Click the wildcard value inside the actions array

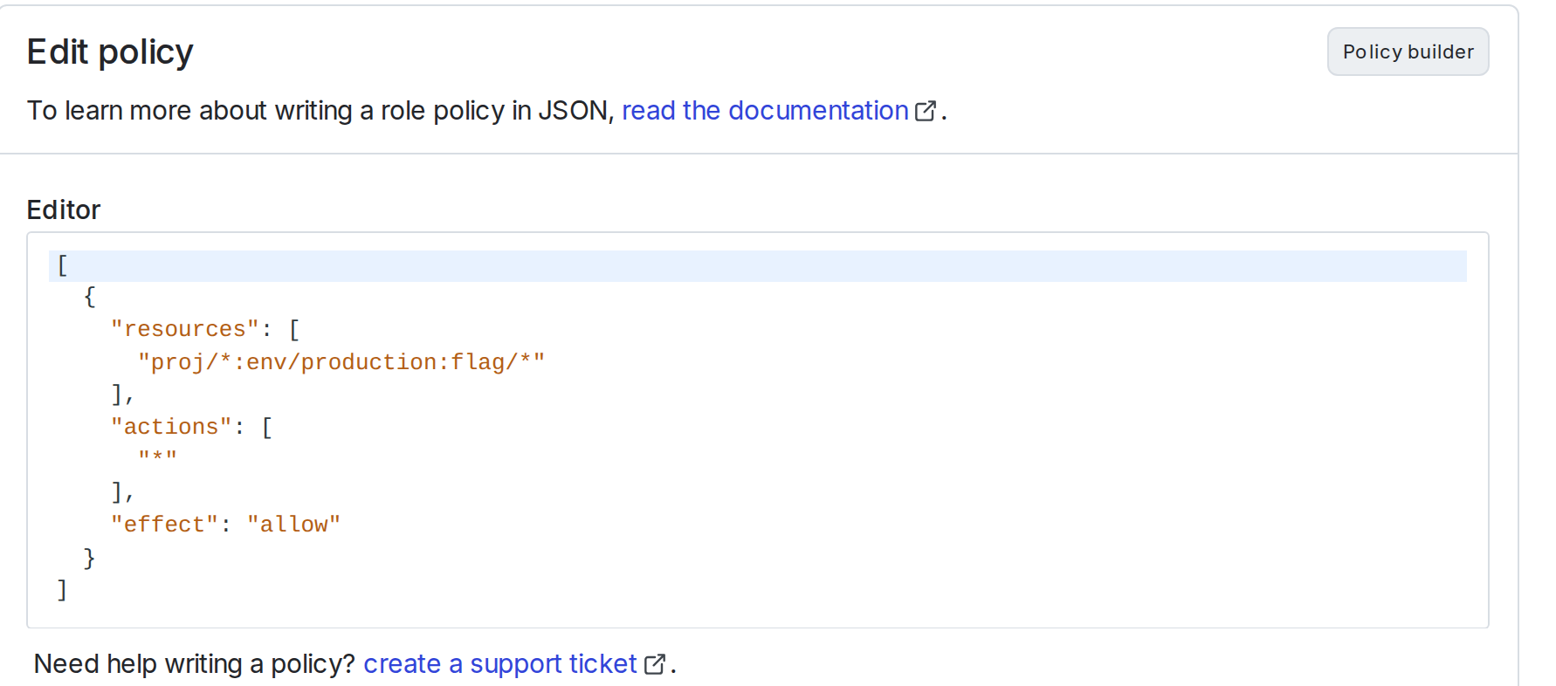click(x=159, y=458)
